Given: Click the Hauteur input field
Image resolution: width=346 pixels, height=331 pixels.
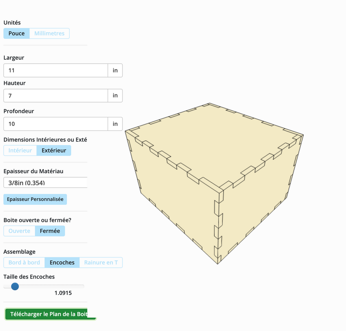Looking at the screenshot, I should tap(56, 96).
